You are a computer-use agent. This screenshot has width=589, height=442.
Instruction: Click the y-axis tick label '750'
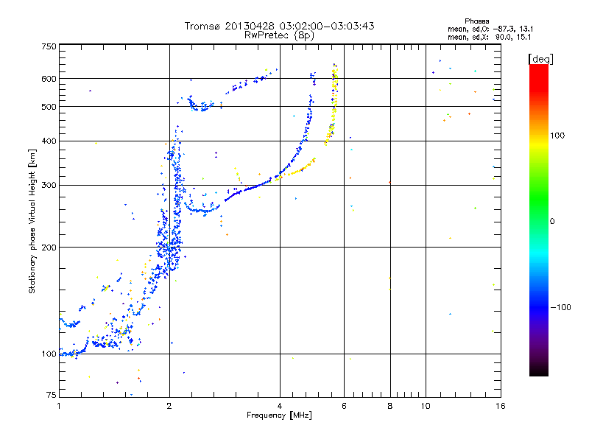[x=49, y=46]
